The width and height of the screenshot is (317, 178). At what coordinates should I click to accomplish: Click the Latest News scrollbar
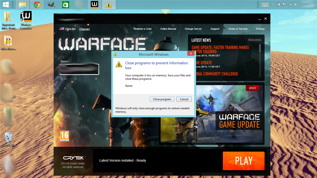(260, 53)
